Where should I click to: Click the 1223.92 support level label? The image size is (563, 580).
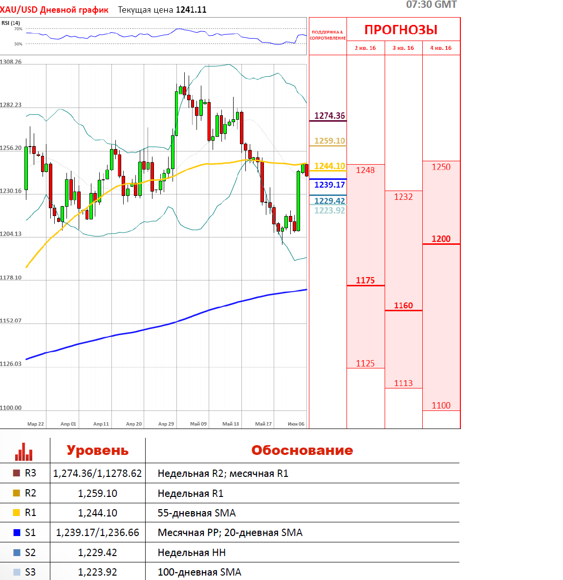(x=329, y=211)
